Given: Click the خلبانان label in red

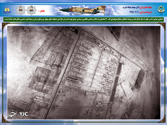Looking at the screenshot, I should click(42, 11).
